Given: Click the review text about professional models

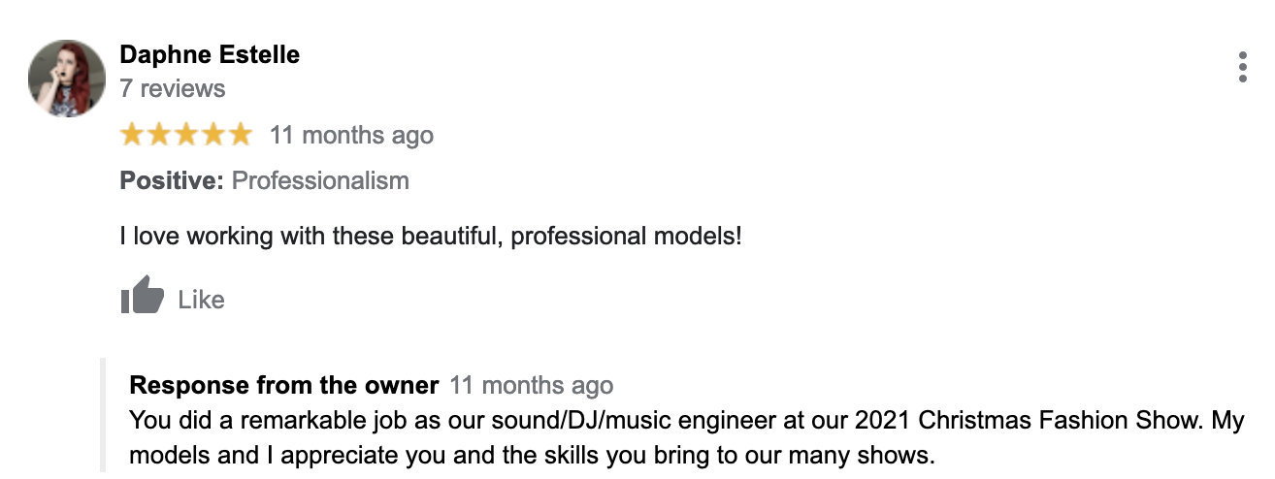Looking at the screenshot, I should (x=431, y=236).
